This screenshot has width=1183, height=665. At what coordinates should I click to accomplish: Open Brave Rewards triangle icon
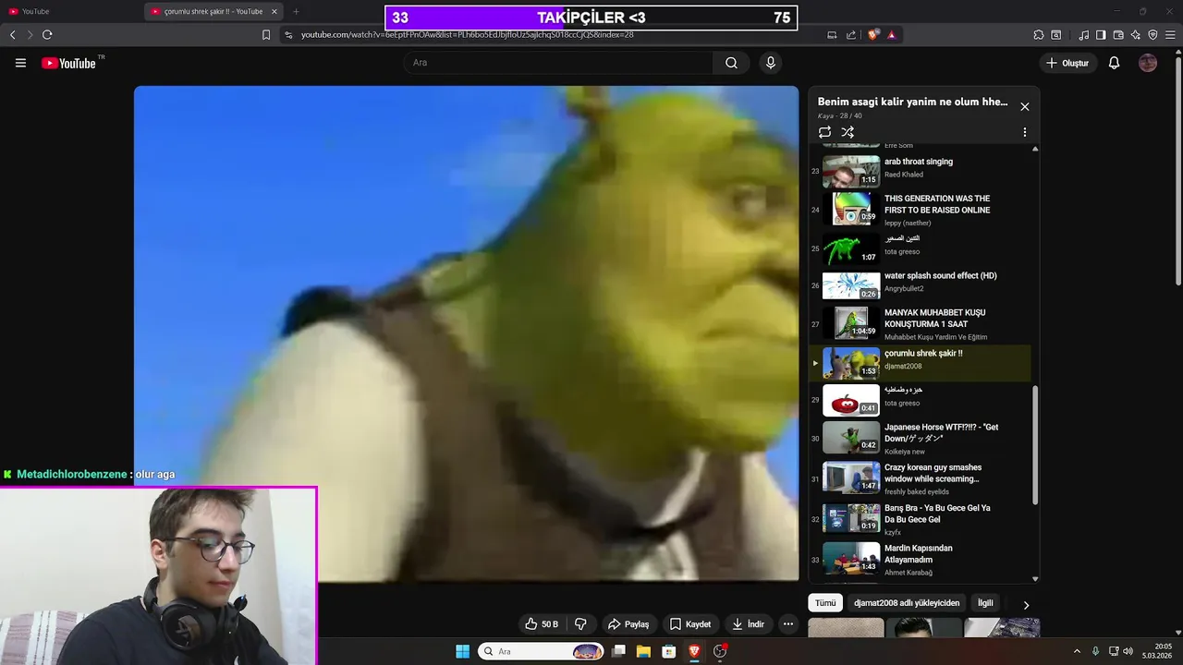(891, 35)
